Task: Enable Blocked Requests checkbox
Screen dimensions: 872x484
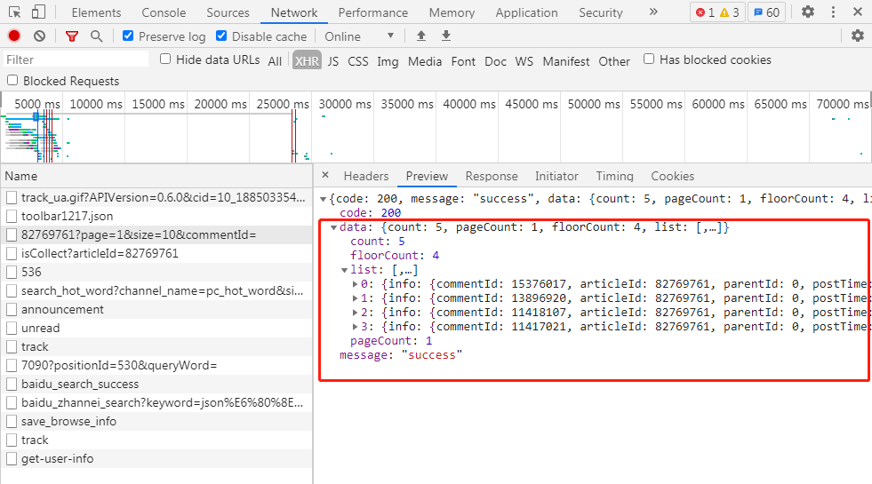Action: click(12, 81)
